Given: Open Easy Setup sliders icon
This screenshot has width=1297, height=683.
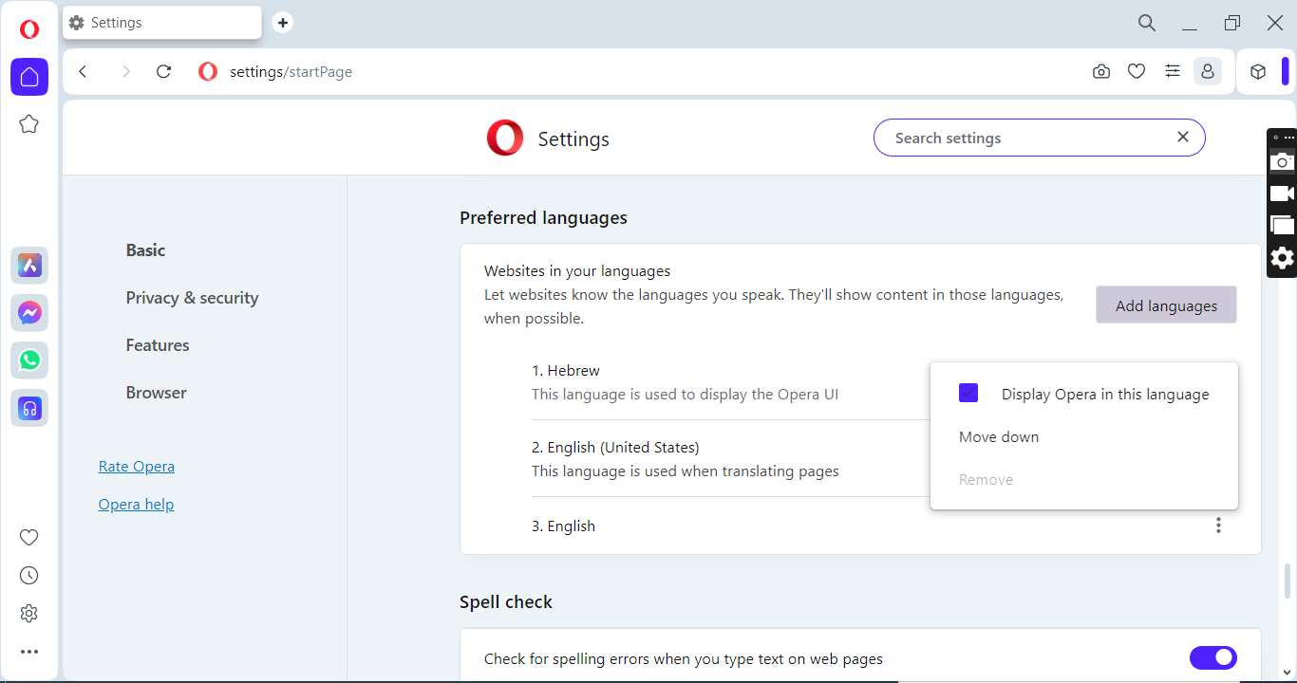Looking at the screenshot, I should 1173,71.
